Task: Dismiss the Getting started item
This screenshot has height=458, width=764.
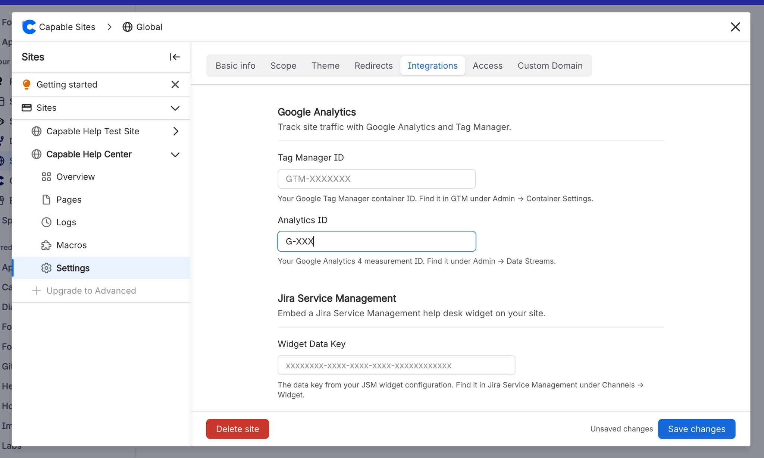Action: (175, 85)
